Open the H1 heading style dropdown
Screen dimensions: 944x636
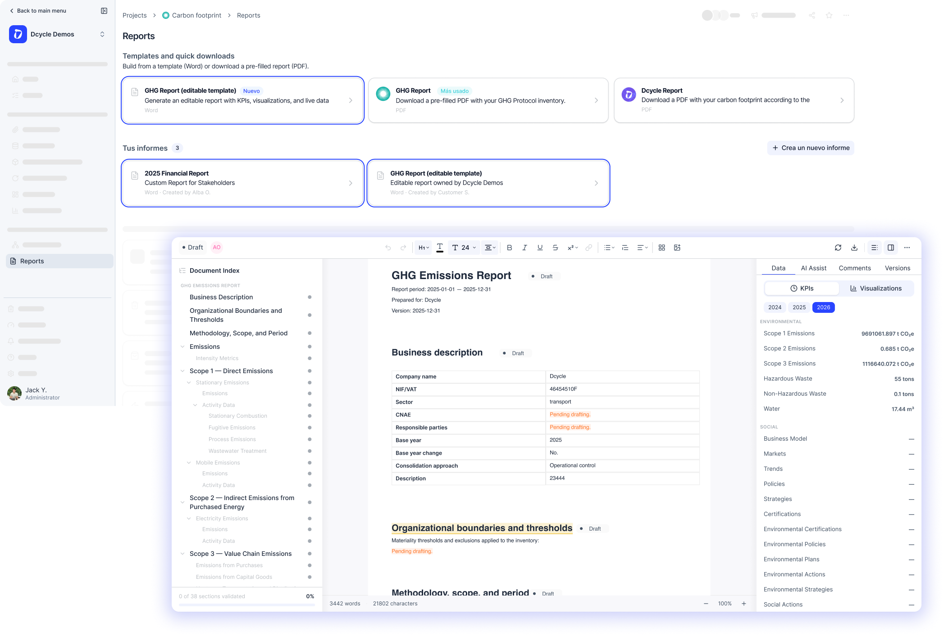coord(423,248)
